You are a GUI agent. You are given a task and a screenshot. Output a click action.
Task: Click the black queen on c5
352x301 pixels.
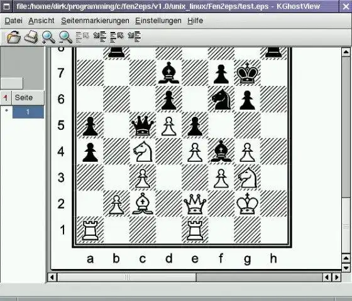143,125
